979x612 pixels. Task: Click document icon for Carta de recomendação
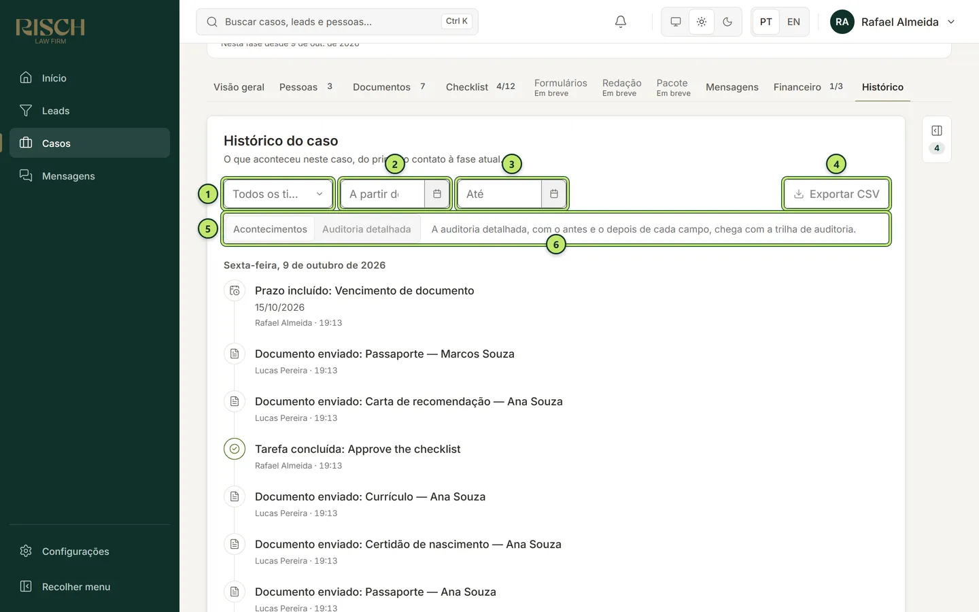point(235,401)
